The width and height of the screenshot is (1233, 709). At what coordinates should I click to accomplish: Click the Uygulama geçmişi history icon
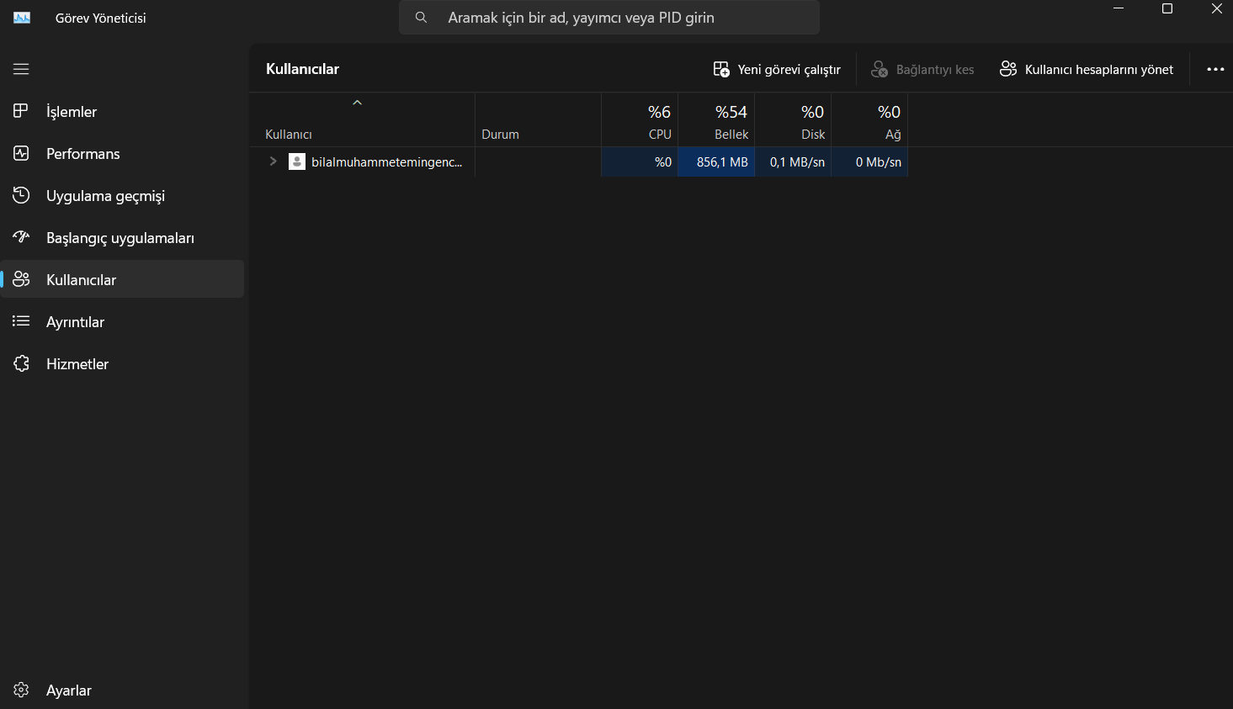point(21,195)
